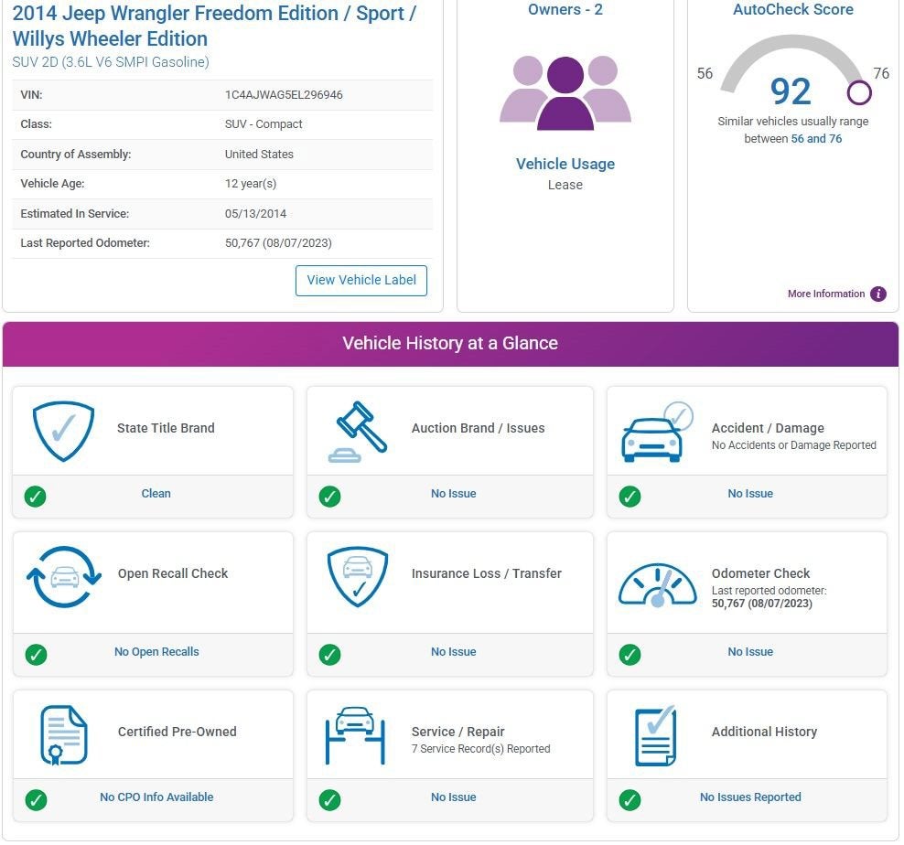This screenshot has height=845, width=904.
Task: Click the Owners people group icon
Action: pos(565,92)
